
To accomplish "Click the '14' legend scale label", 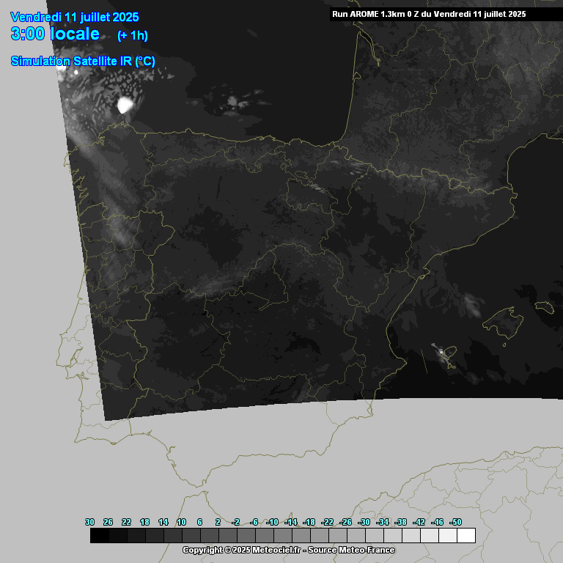I will point(163,522).
